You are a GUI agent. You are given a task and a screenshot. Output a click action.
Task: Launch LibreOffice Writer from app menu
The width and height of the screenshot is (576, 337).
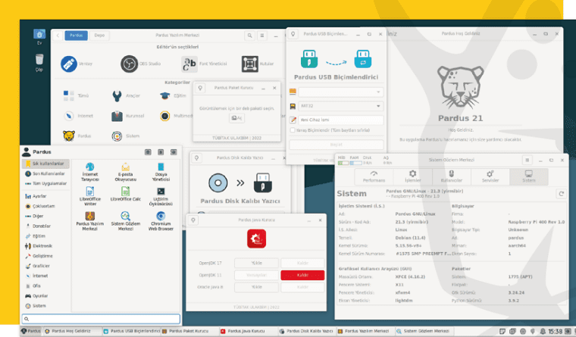[x=90, y=196]
